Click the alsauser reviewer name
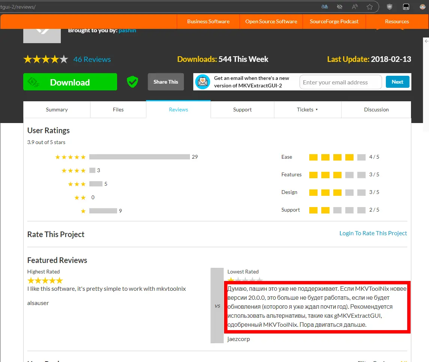This screenshot has height=362, width=429. point(38,303)
